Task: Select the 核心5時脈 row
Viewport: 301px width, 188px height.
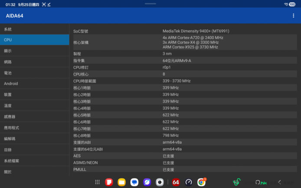Action: click(185, 115)
